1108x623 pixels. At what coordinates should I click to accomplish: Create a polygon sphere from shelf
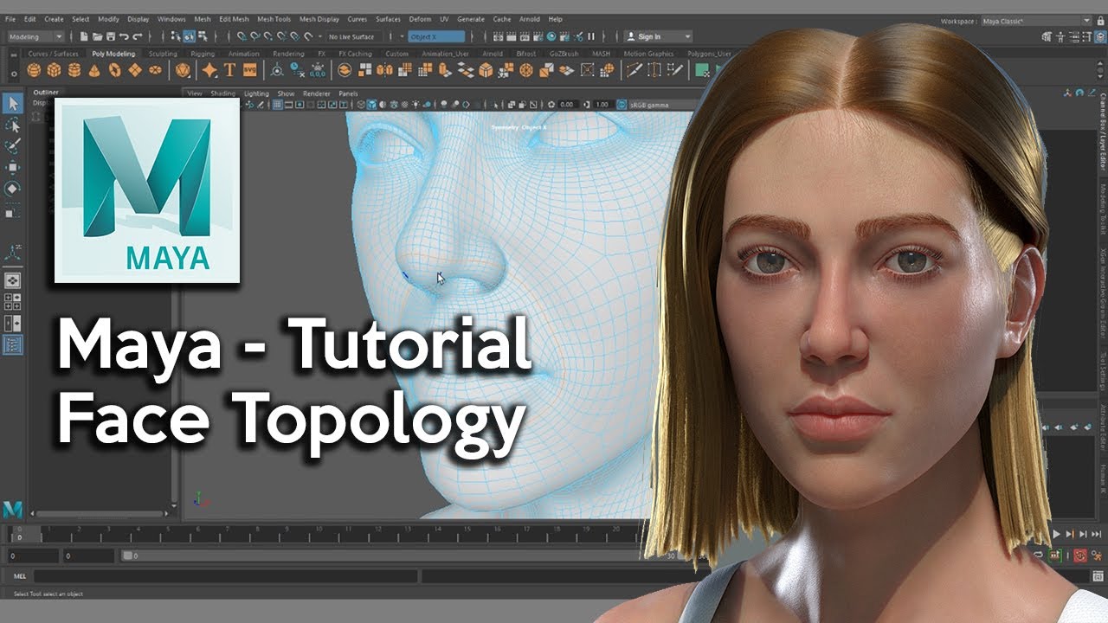(x=34, y=70)
